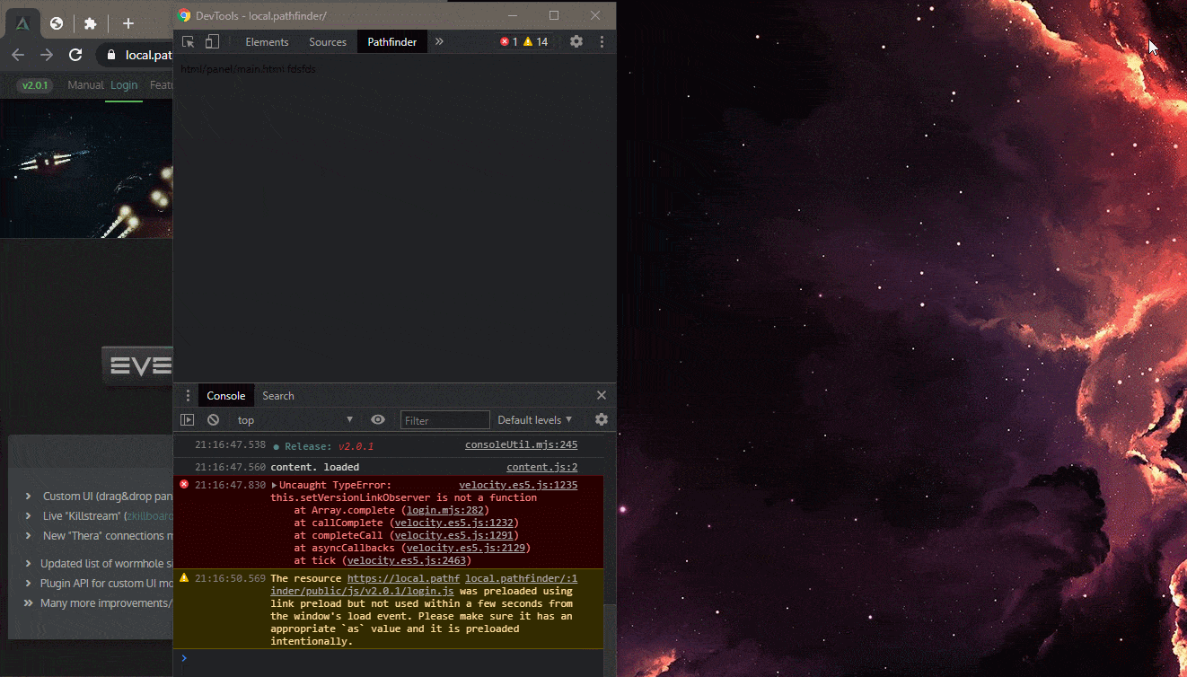Close the console drawer with the X
Viewport: 1187px width, 677px height.
point(602,396)
